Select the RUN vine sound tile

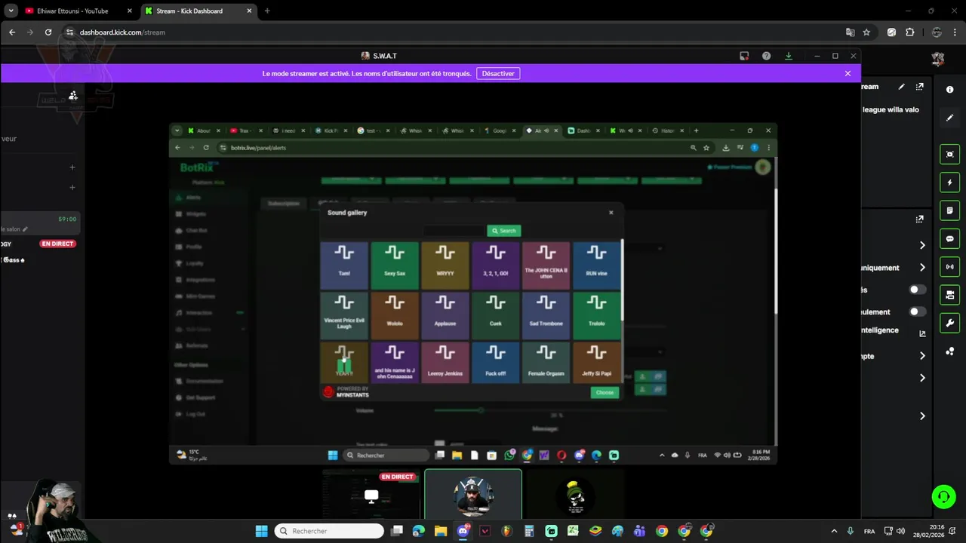(x=597, y=265)
